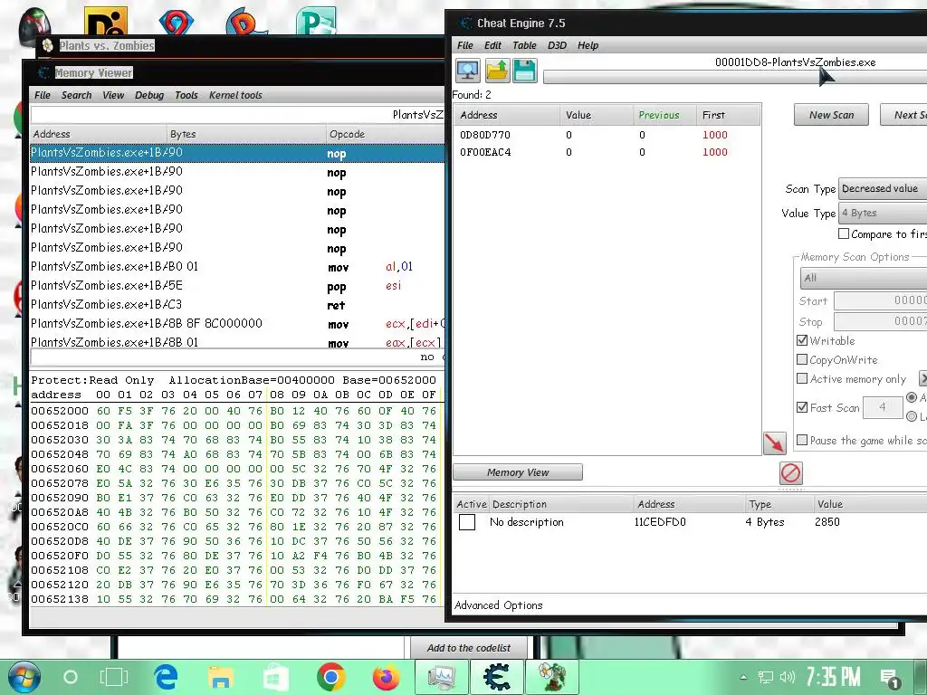Screen dimensions: 927x695
Task: Select the pop esi instruction row
Action: [237, 286]
